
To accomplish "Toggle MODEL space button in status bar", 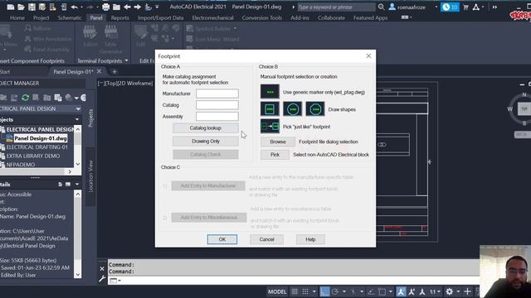I will 277,291.
